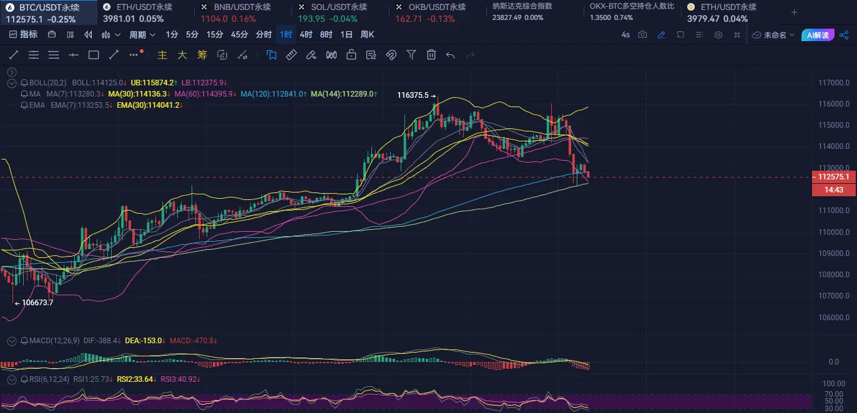Select the 1日 timeframe

(346, 35)
